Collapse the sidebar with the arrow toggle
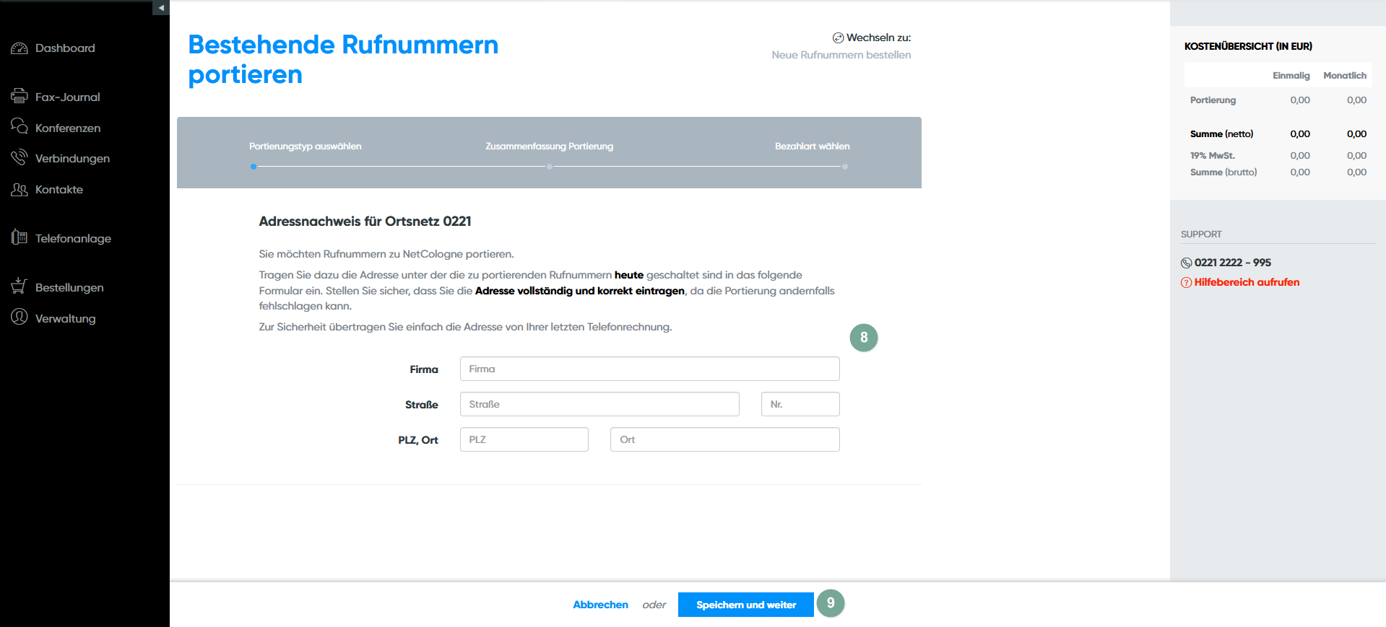1386x627 pixels. coord(161,8)
